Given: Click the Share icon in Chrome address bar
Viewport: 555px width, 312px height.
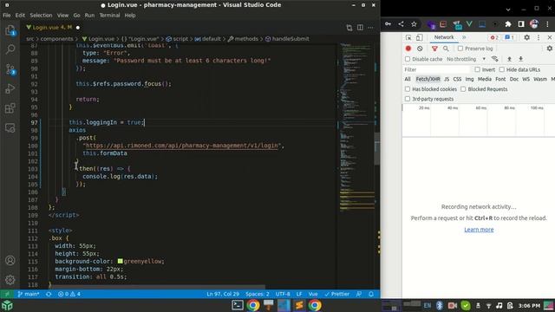Looking at the screenshot, I should tap(401, 24).
